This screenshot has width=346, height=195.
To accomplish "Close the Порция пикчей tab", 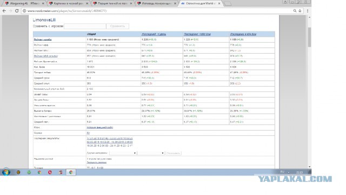I will click(x=131, y=4).
